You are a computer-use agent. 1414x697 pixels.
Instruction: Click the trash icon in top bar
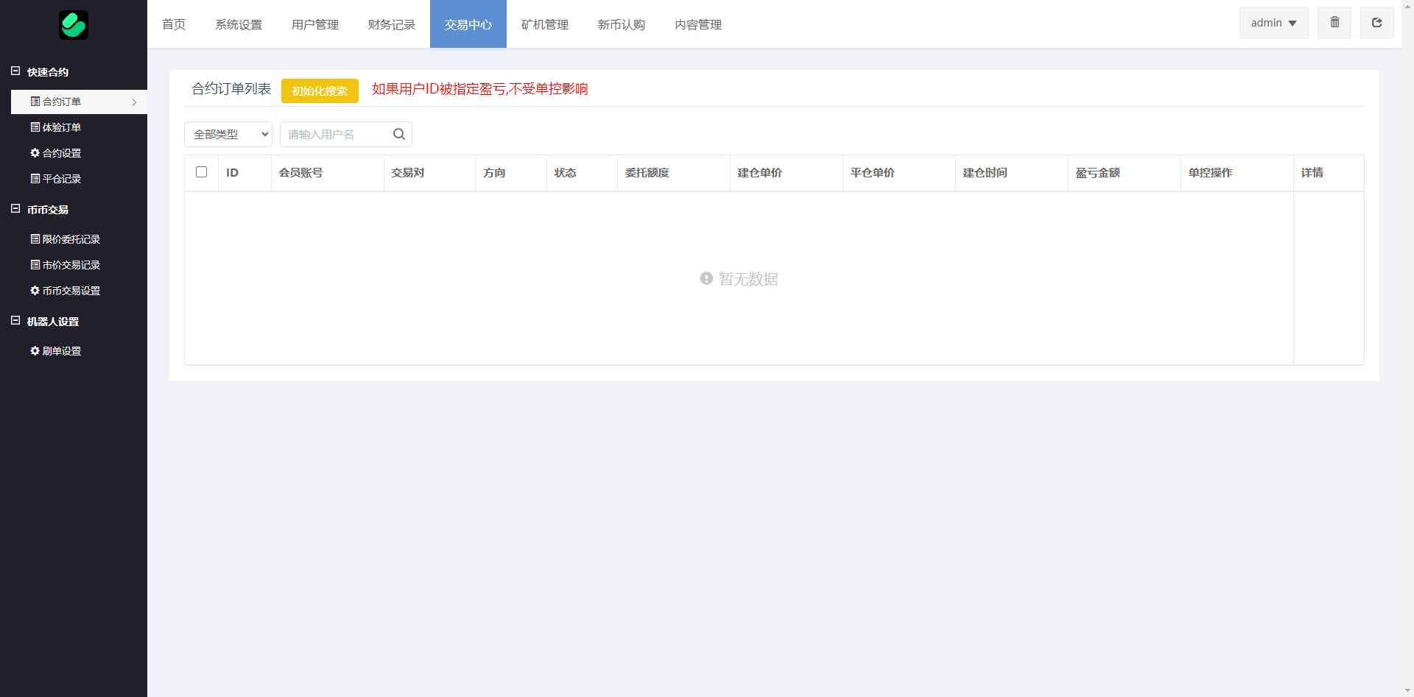[1334, 23]
